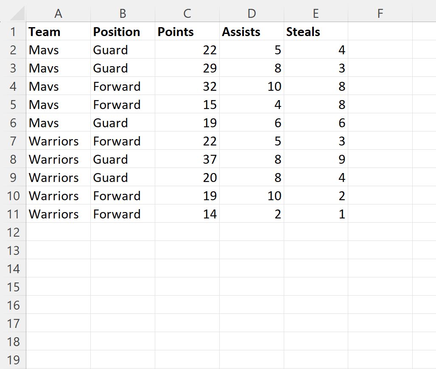The width and height of the screenshot is (436, 369).
Task: Click cell D10 with 10 assists
Action: click(x=252, y=196)
